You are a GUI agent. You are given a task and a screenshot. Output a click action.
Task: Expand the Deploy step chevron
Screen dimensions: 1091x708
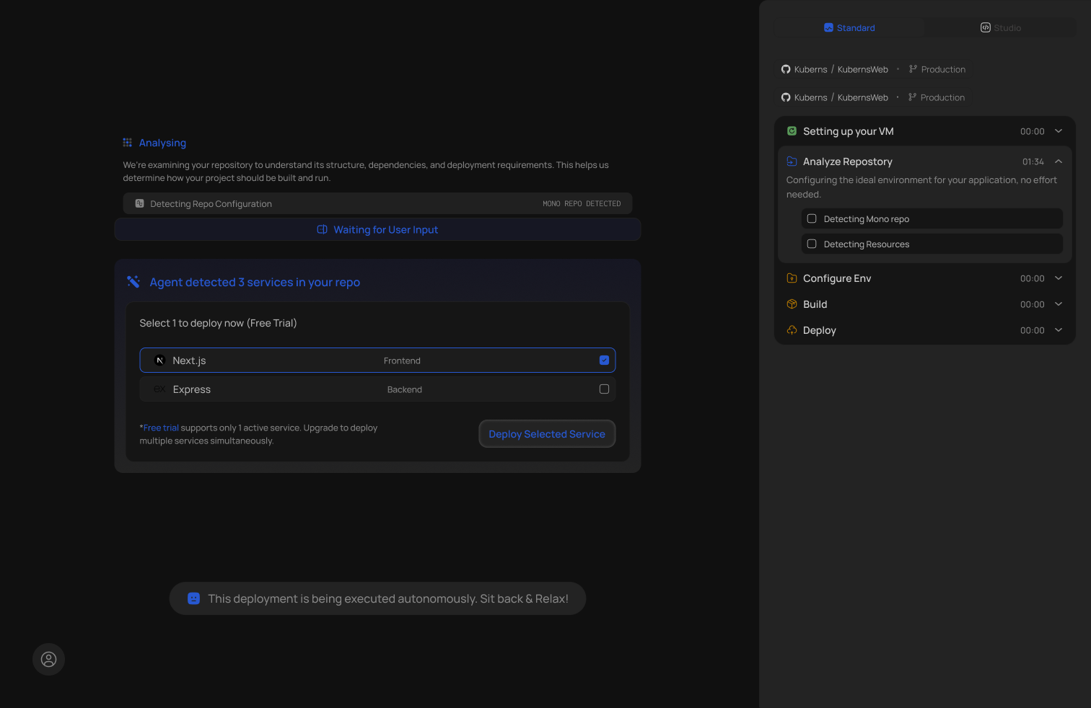[1059, 330]
